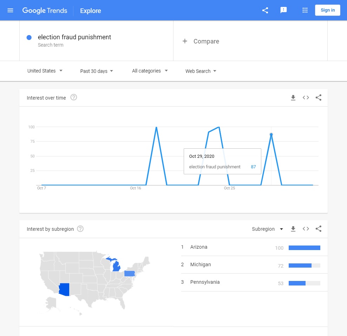This screenshot has width=347, height=336.
Task: Embed the Interest over time chart
Action: pos(306,98)
